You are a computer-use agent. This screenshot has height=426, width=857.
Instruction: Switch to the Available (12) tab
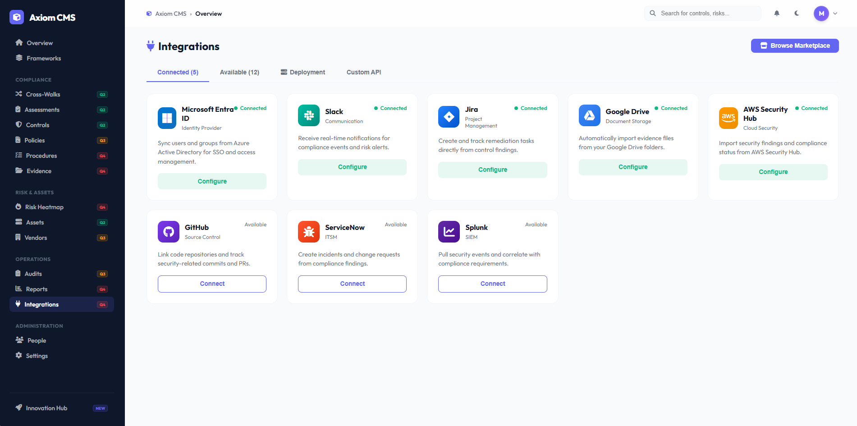[x=239, y=72]
